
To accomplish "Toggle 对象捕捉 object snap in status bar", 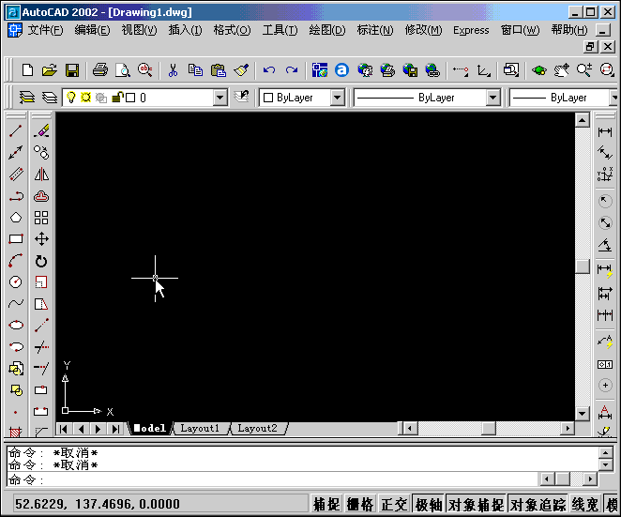I will coord(476,504).
